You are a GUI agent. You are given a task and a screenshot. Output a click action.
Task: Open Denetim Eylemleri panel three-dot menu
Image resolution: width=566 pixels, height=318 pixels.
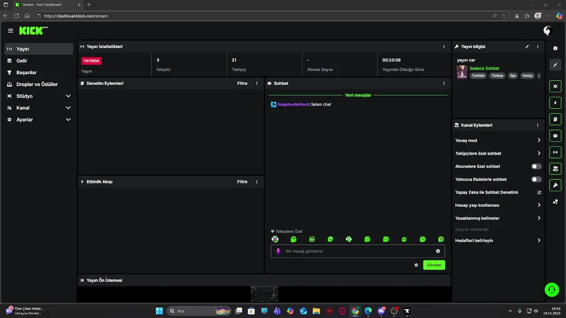[x=256, y=83]
